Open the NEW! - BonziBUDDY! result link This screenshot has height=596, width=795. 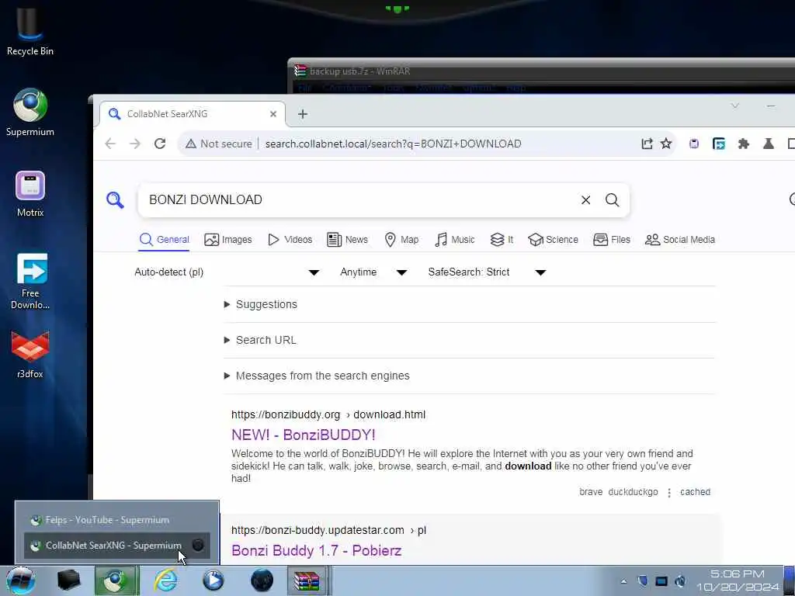304,435
